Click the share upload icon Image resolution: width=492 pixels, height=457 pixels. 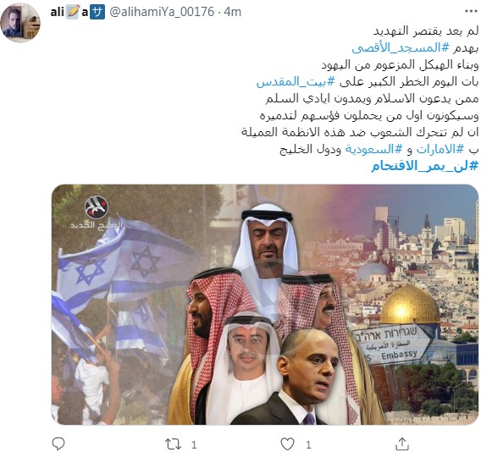(402, 443)
